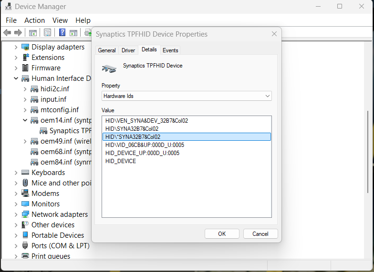Collapse the oem14.inf node
374x272 pixels.
click(x=25, y=120)
